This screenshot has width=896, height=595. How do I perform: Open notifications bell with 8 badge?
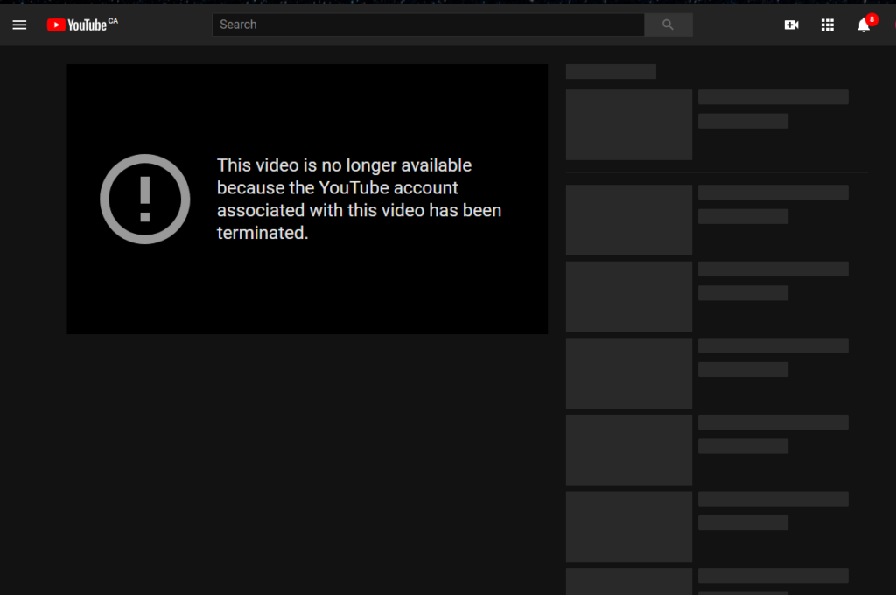pyautogui.click(x=865, y=24)
